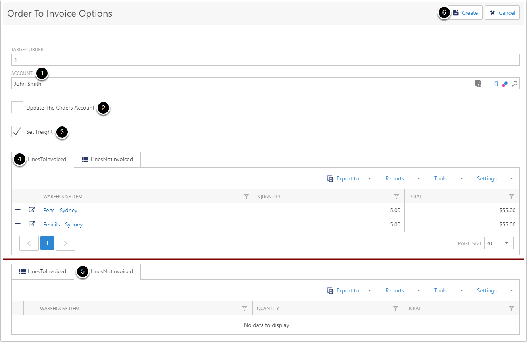Image resolution: width=527 pixels, height=342 pixels.
Task: Open Reports in the lower grid toolbar
Action: (394, 290)
